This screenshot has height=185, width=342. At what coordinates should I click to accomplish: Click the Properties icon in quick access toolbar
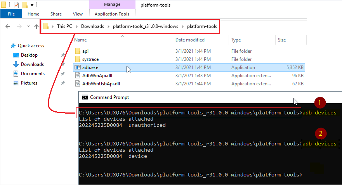point(16,5)
